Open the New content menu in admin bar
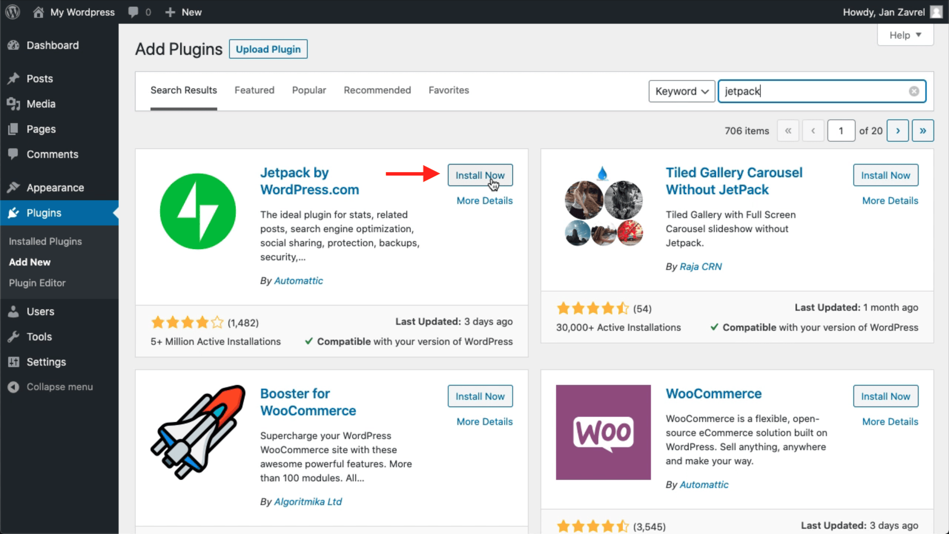The image size is (949, 534). tap(184, 12)
